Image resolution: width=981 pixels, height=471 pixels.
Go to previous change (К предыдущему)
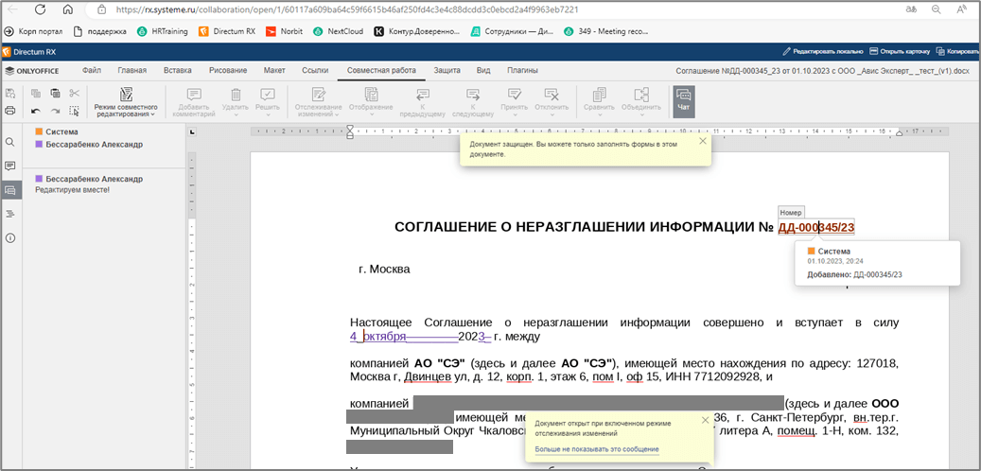tap(423, 102)
